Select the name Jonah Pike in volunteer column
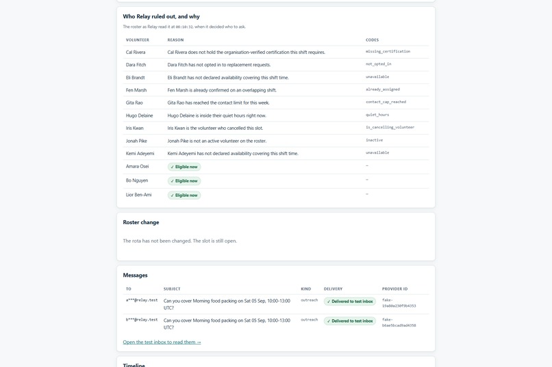This screenshot has height=367, width=552. [136, 141]
